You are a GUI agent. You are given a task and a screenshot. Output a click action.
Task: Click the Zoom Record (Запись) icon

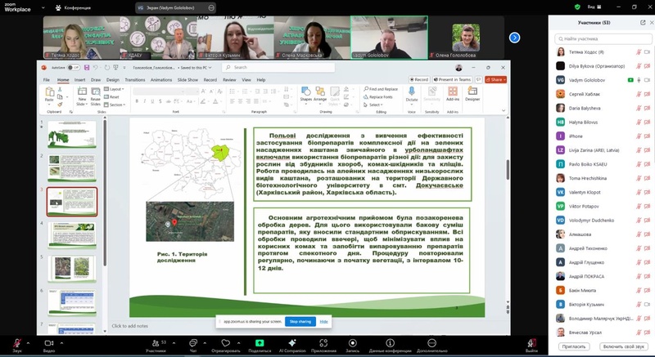point(352,341)
